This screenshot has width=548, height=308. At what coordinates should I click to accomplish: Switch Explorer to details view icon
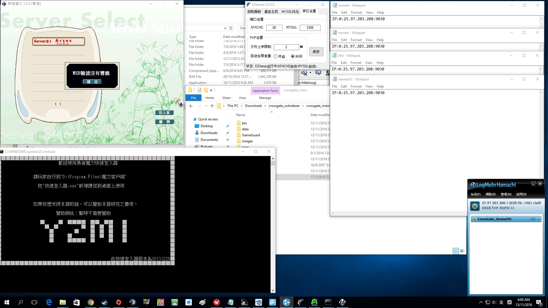(x=456, y=251)
